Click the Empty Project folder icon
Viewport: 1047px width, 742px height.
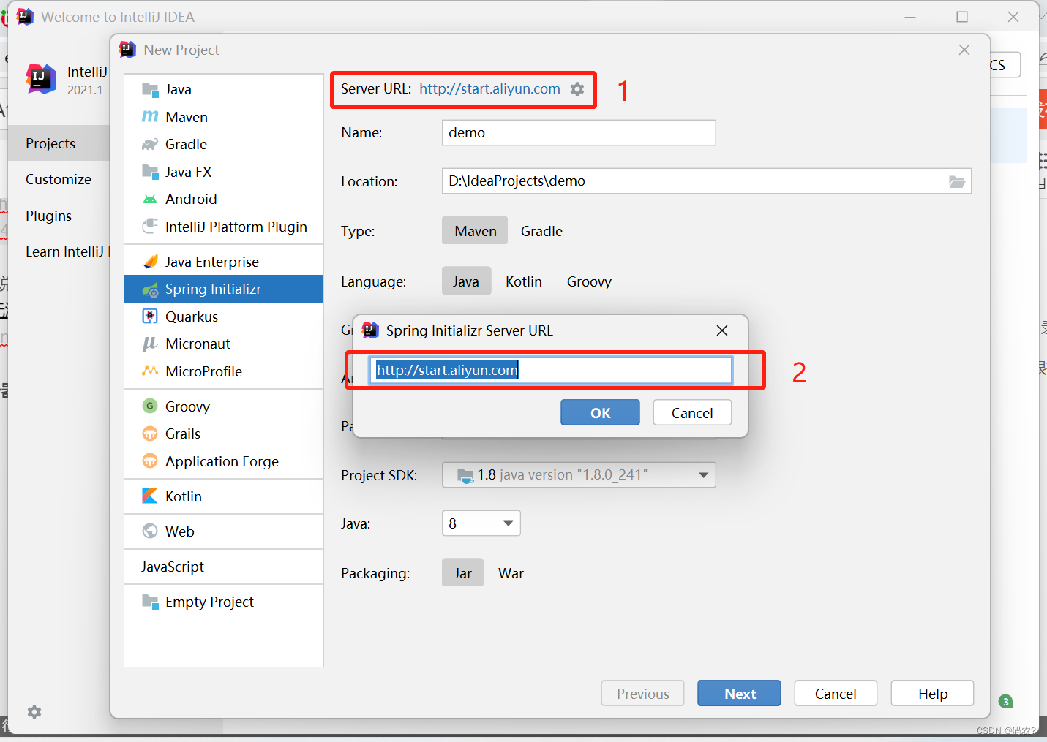pyautogui.click(x=150, y=602)
